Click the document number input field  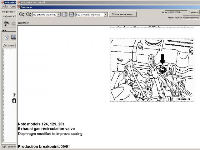click(x=176, y=12)
